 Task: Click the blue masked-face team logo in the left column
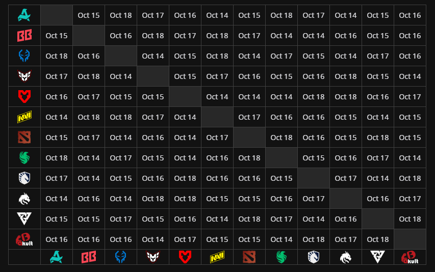24,56
